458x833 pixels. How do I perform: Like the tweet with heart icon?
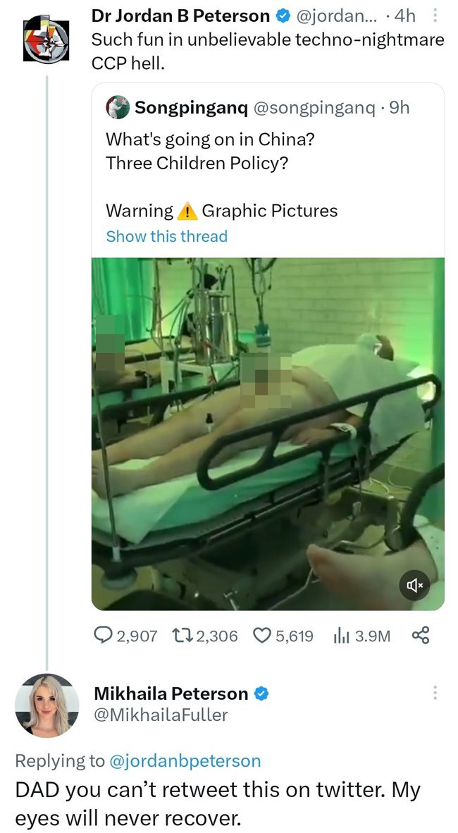point(261,636)
